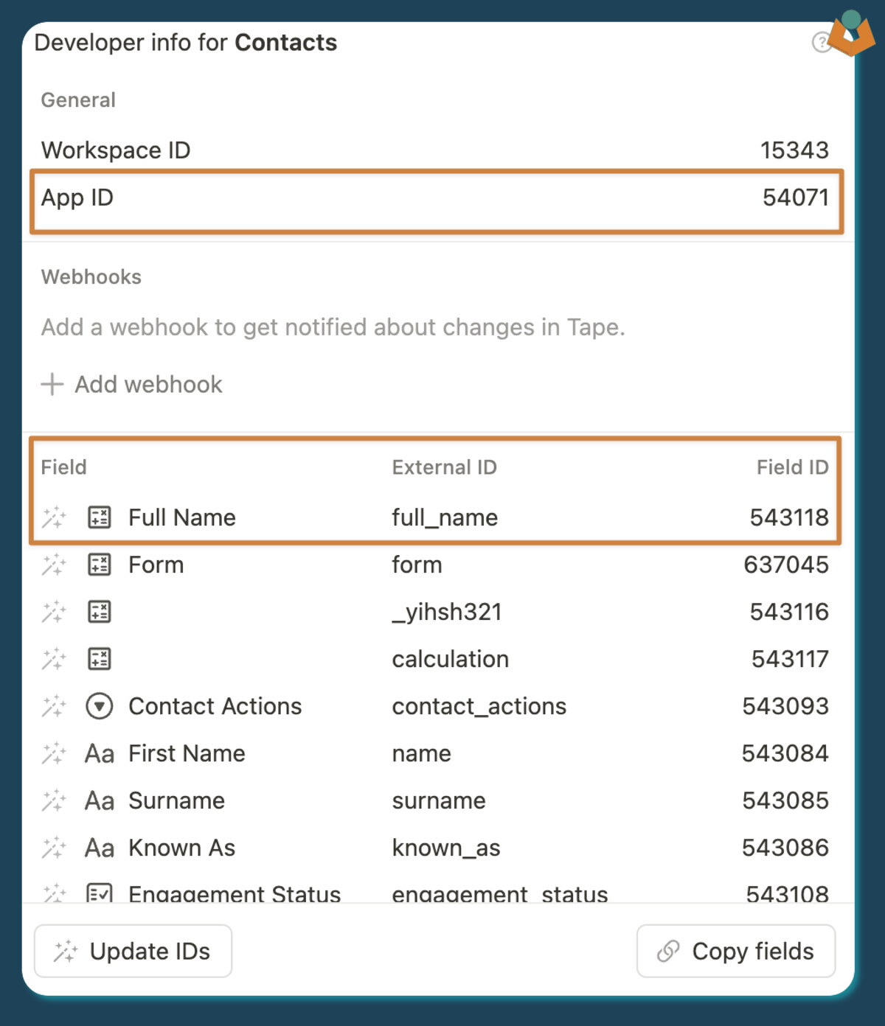The width and height of the screenshot is (885, 1026).
Task: Click the calculation field icon for Form
Action: click(x=100, y=565)
